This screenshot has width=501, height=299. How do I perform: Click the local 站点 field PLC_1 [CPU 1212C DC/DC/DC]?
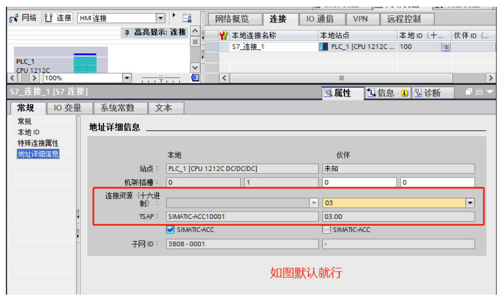coord(242,169)
